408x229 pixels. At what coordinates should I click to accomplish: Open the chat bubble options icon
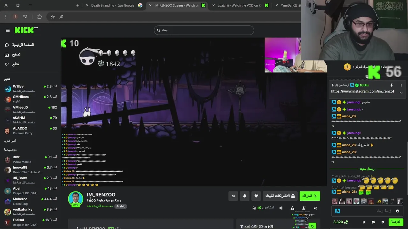coord(373,222)
